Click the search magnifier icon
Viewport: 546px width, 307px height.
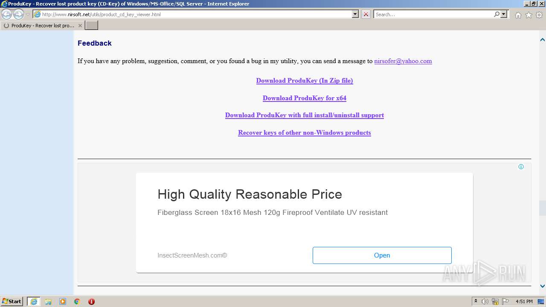[x=497, y=14]
